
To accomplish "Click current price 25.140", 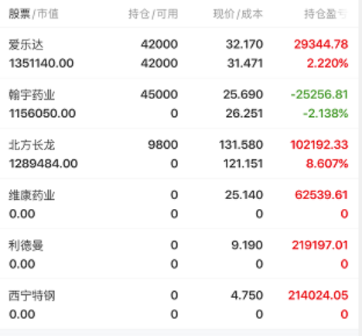I will click(244, 194).
